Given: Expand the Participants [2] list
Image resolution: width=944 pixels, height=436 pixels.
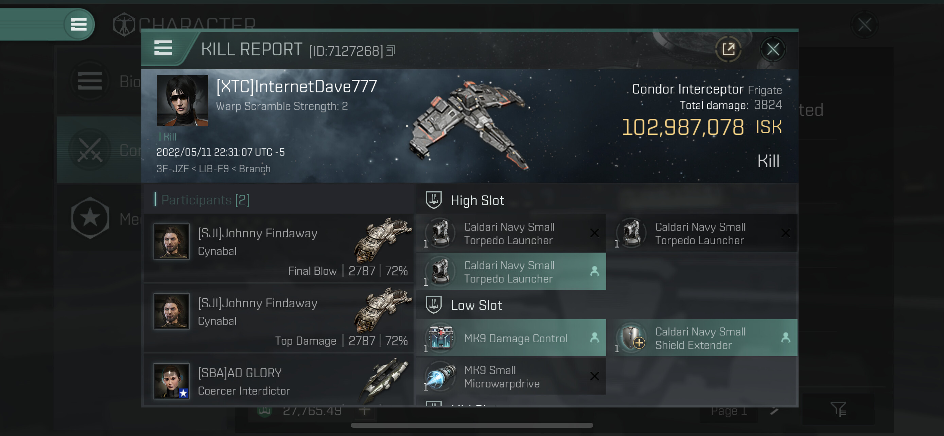Looking at the screenshot, I should point(205,200).
